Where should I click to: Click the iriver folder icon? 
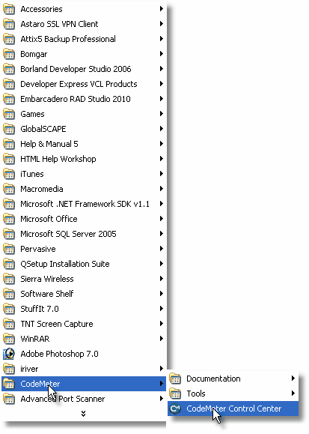[9, 369]
